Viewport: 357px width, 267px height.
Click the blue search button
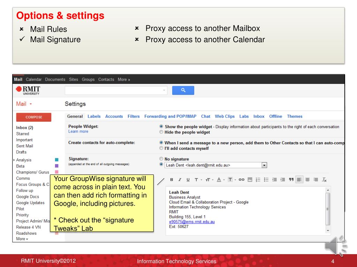(x=183, y=90)
